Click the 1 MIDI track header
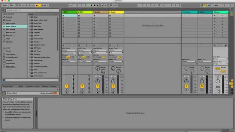235x132 pixels. pos(69,12)
